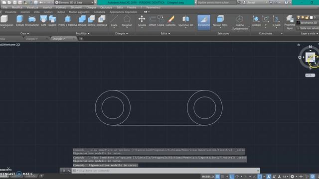Activate the Sposta (move) tool

[x=142, y=21]
